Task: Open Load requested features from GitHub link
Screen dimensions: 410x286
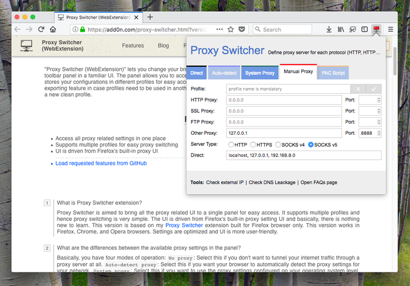Action: 101,164
